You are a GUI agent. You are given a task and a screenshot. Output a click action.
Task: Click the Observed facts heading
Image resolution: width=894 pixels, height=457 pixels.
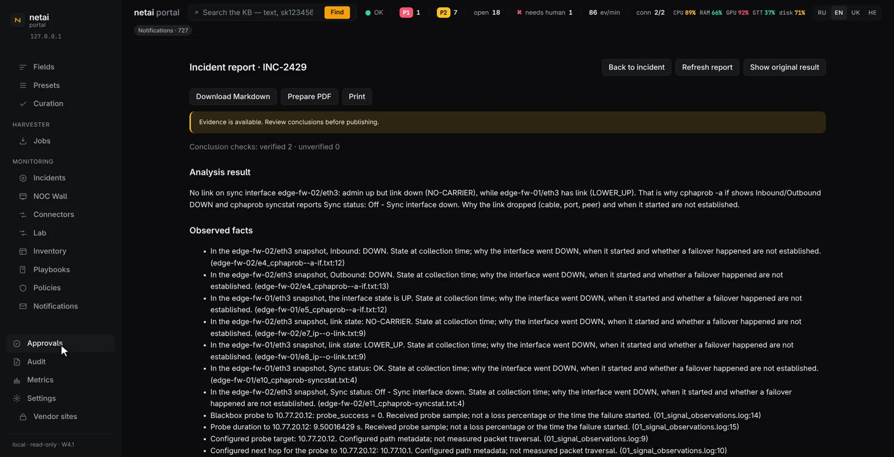point(221,230)
